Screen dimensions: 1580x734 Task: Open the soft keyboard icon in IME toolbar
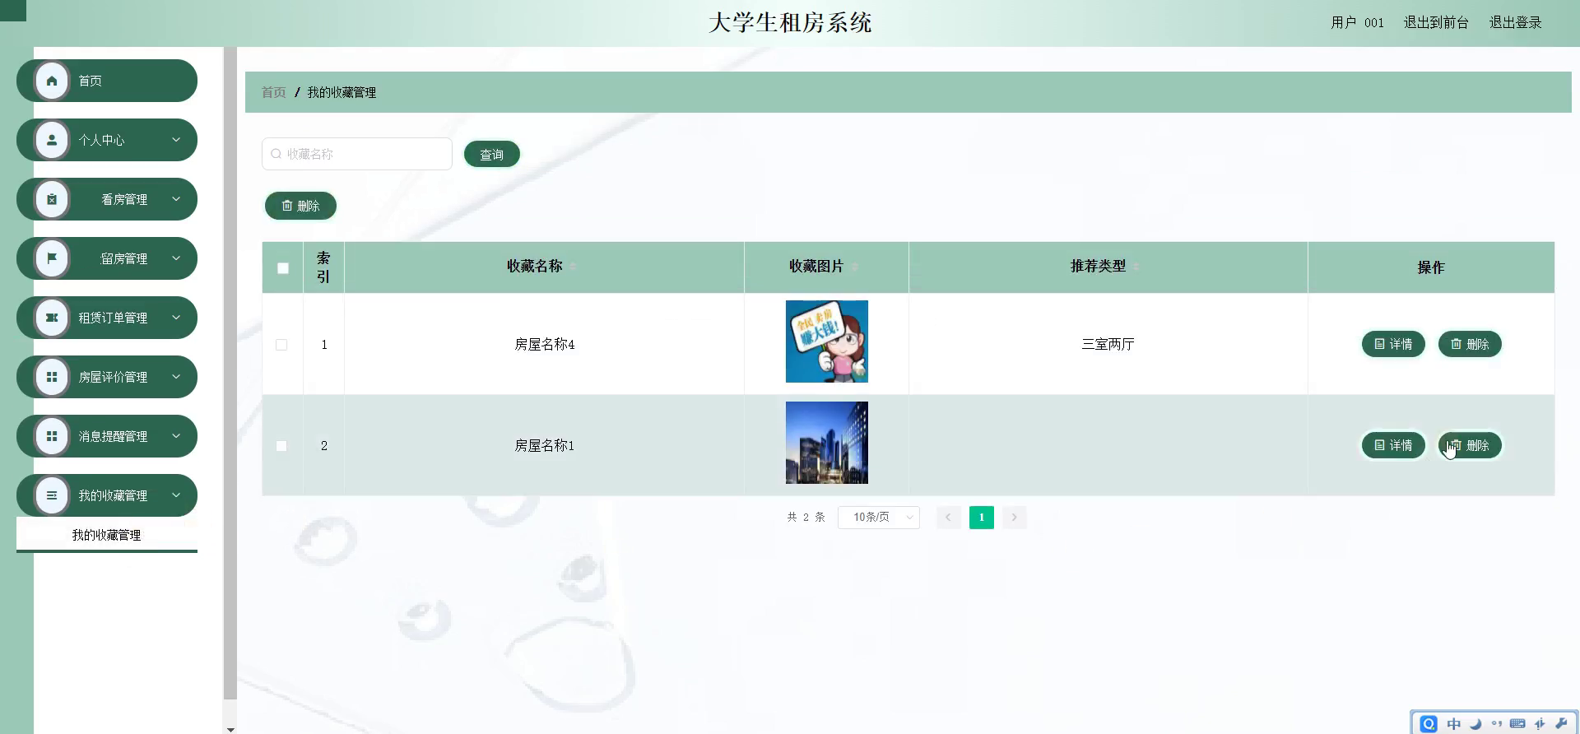(x=1517, y=723)
